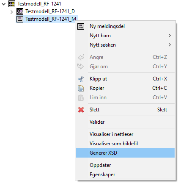Click the Kopier documents icon

81,88
